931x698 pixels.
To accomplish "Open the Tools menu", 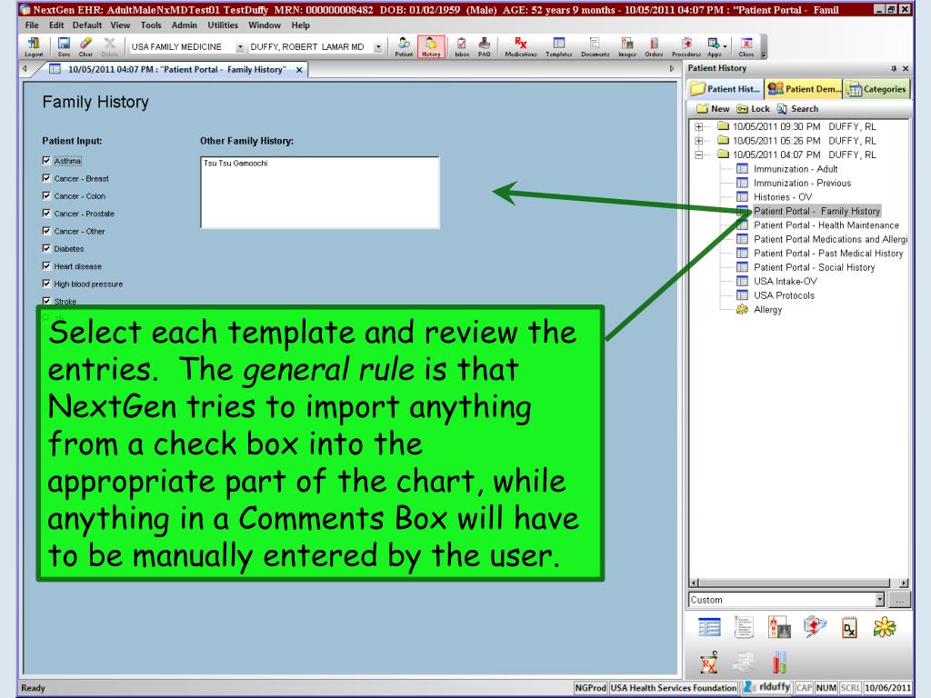I will (x=151, y=25).
